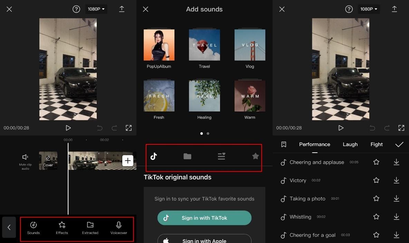Screen dimensions: 409x243
Task: Open the Sounds tool in bottom toolbar
Action: [34, 228]
